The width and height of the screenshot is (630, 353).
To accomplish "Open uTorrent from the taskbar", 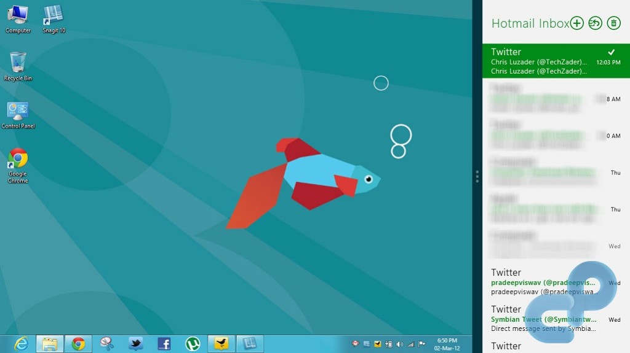I will 193,344.
